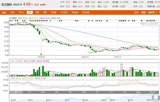Switch to 周K weekly chart
Image resolution: width=160 pixels, height=102 pixels.
pos(37,12)
